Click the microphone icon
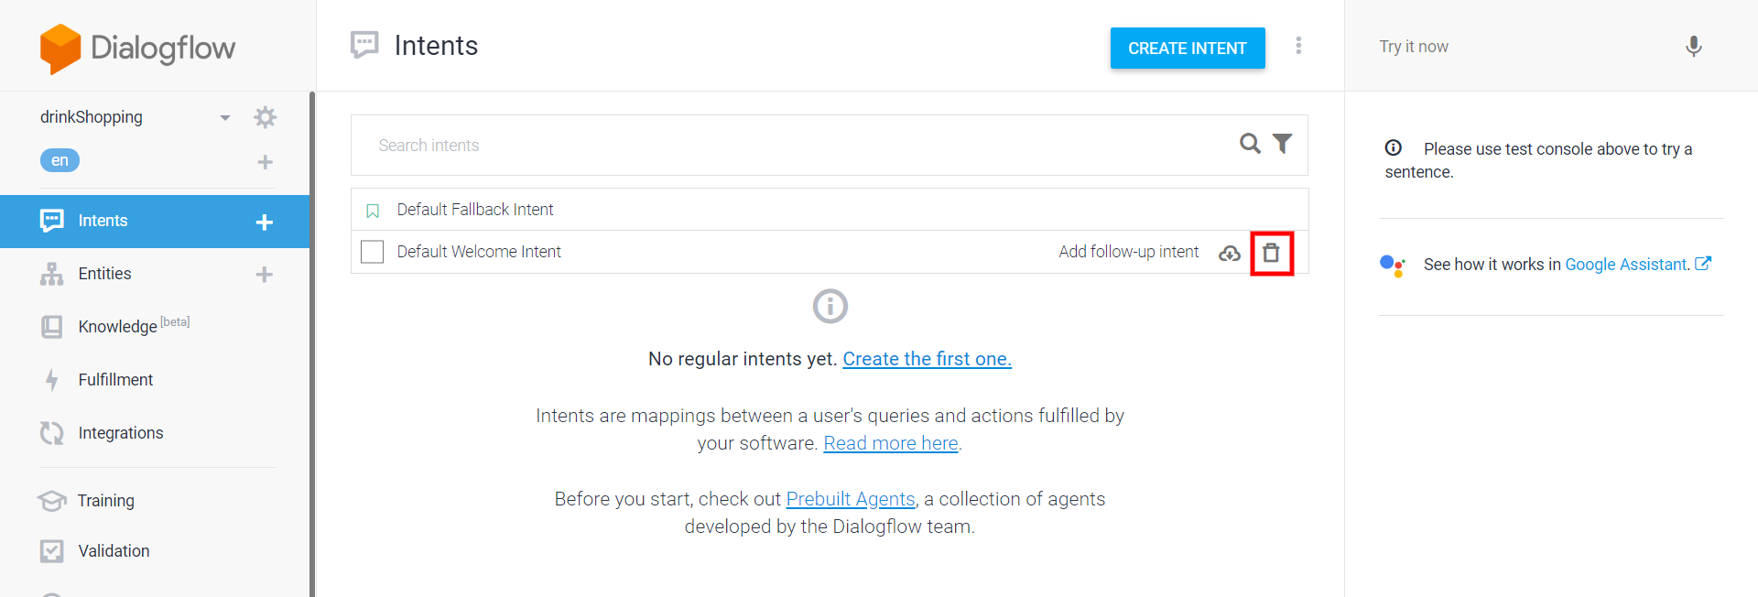The height and width of the screenshot is (597, 1758). pos(1694,47)
